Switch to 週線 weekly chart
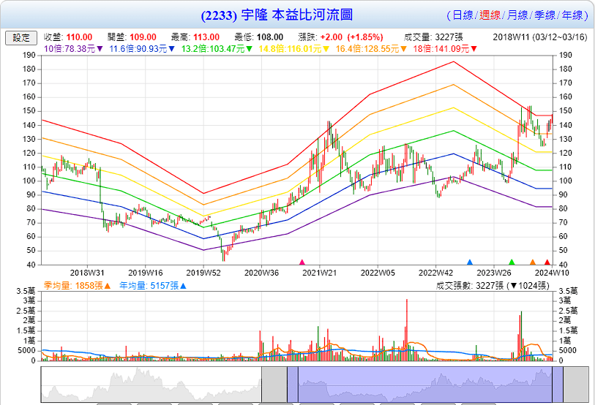 click(490, 15)
